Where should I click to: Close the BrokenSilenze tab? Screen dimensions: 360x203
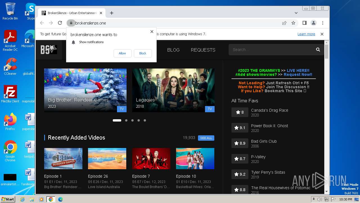point(101,13)
